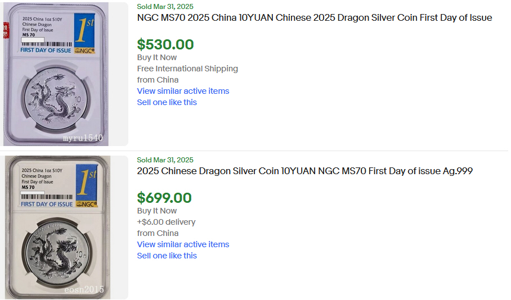Open the '2025 Chinese Dragon Silver Coin 10YUAN' listing title
The width and height of the screenshot is (511, 300).
coord(304,171)
